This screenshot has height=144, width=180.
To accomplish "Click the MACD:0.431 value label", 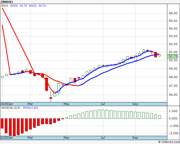I will [31, 108].
